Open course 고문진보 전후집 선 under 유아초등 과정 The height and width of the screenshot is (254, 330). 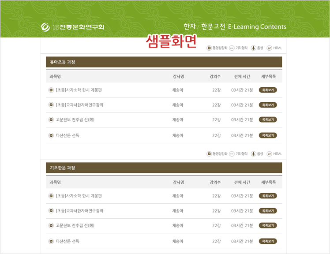pos(75,120)
